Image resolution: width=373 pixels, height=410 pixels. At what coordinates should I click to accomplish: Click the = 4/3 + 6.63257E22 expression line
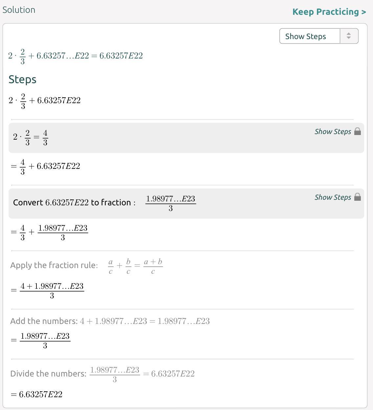pos(45,166)
